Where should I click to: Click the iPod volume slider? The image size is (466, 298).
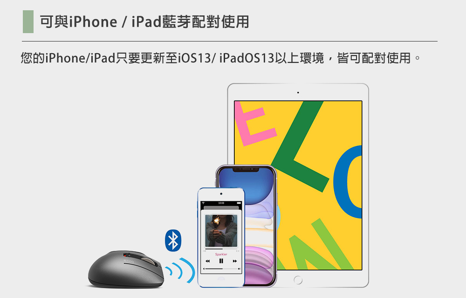221,269
